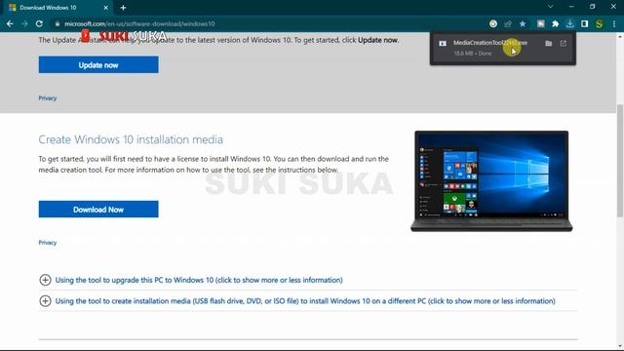624x351 pixels.
Task: Open the profile avatar labeled S
Action: click(x=599, y=23)
